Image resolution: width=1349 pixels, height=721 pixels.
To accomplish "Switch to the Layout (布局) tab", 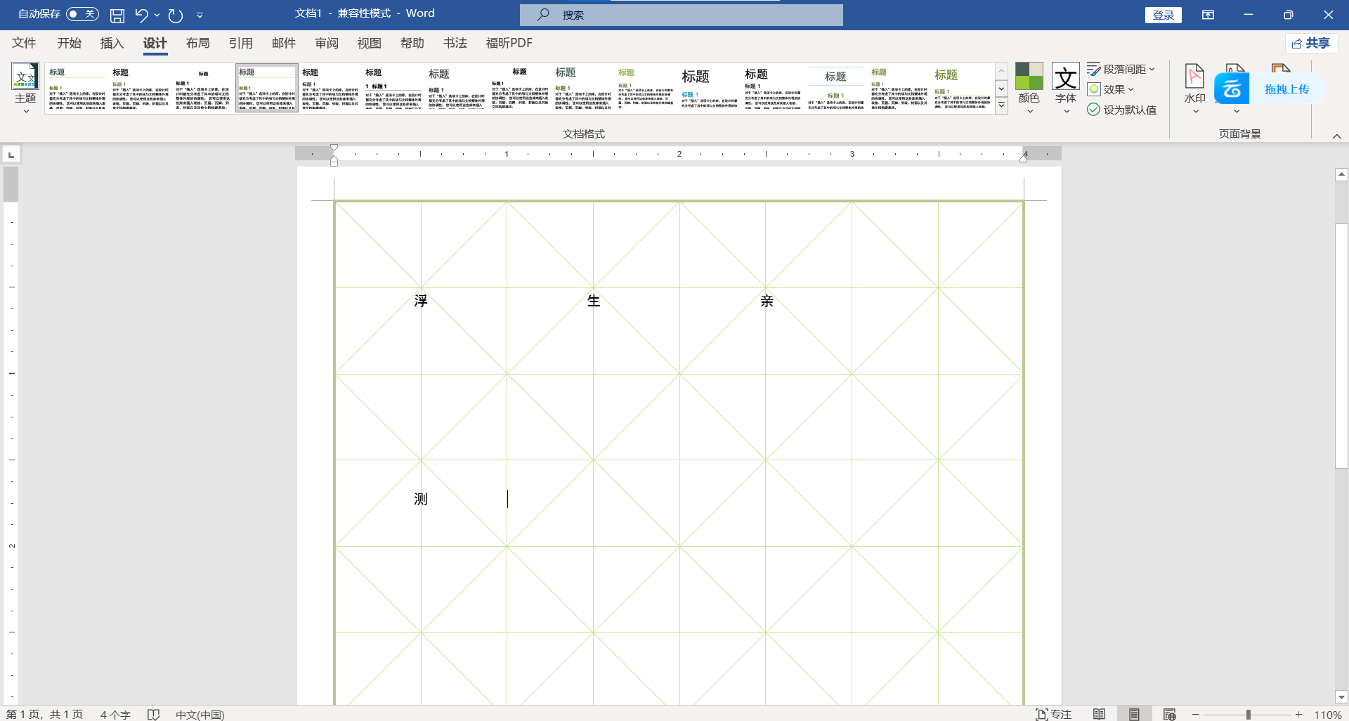I will tap(197, 43).
